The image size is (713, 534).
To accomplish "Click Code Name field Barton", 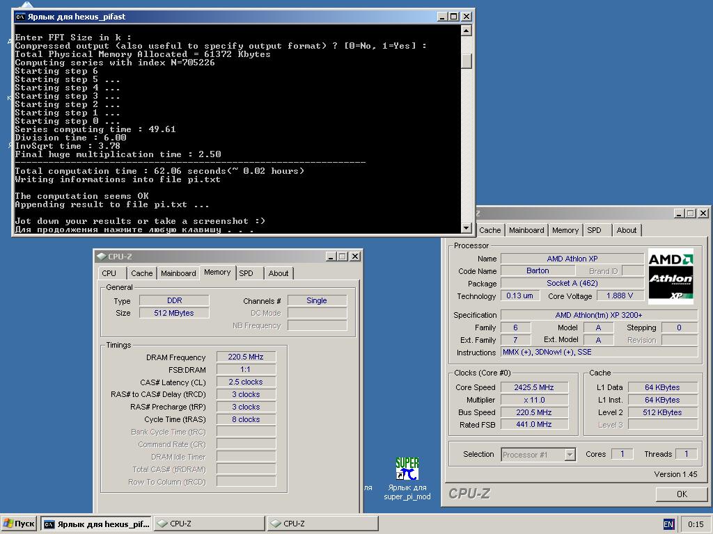I will [x=538, y=270].
